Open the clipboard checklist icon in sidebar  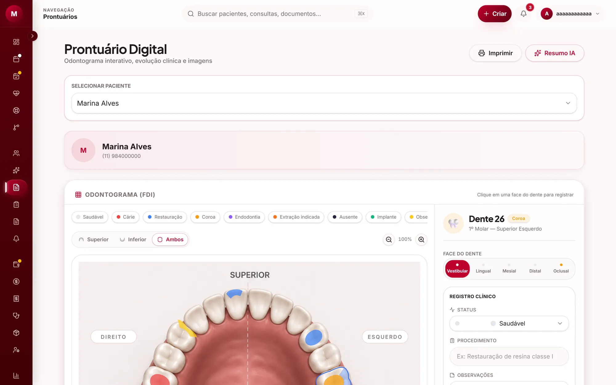tap(16, 205)
